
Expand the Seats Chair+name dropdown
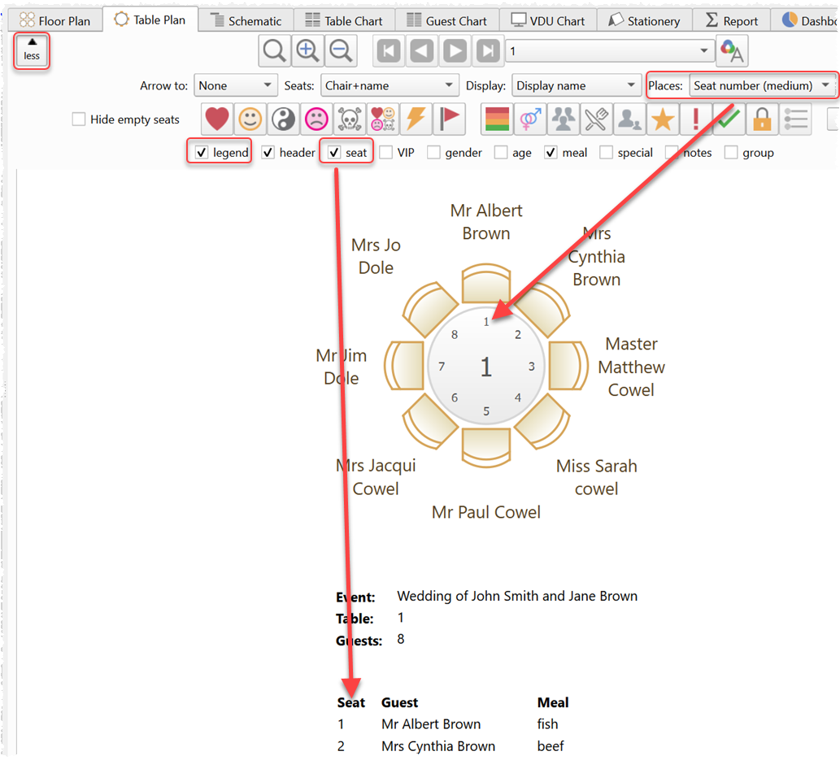(390, 85)
